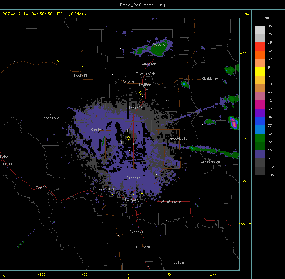Click the yellow V marker northwest of RockyMH
Screen dimensions: 285x279
(x=58, y=61)
